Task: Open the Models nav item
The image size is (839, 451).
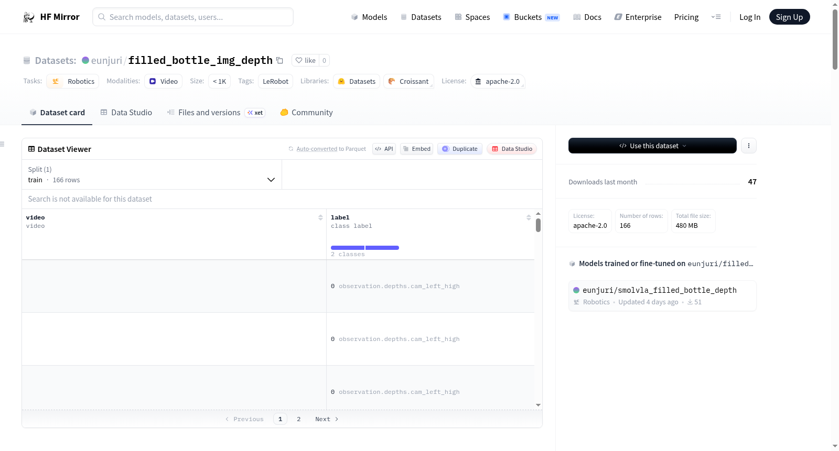Action: 369,17
